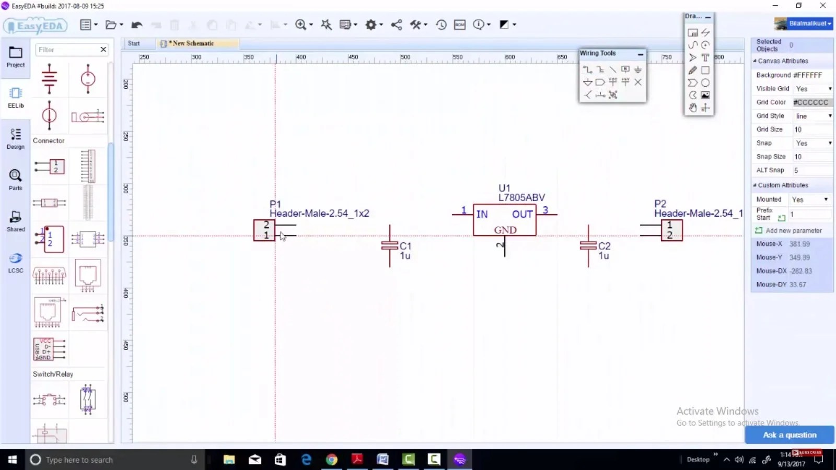Open the Parts panel in the sidebar
836x470 pixels.
pyautogui.click(x=16, y=180)
